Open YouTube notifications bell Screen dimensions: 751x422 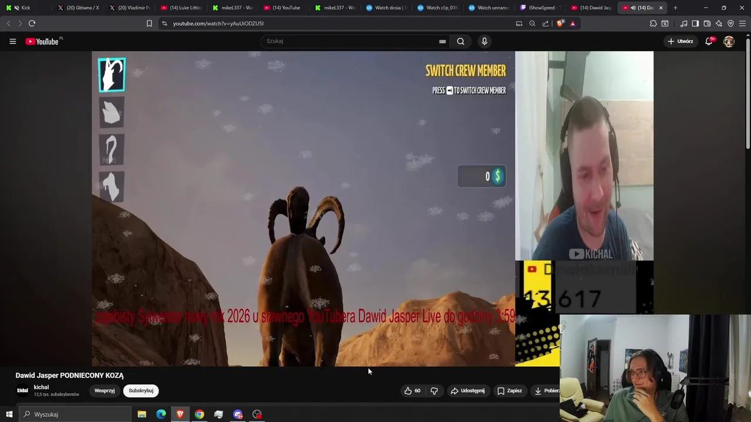[x=709, y=41]
